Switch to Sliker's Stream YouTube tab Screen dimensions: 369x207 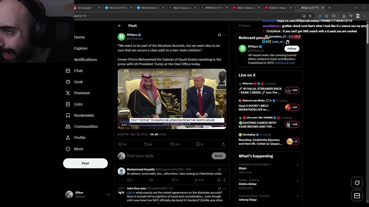click(x=246, y=8)
